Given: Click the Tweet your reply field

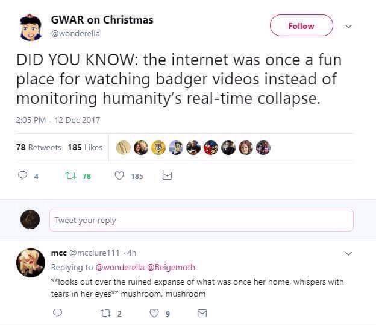Looking at the screenshot, I should click(201, 220).
